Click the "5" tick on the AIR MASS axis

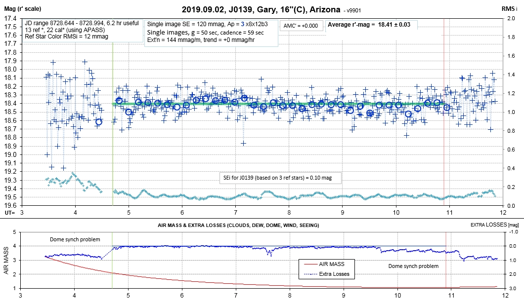tap(14, 232)
